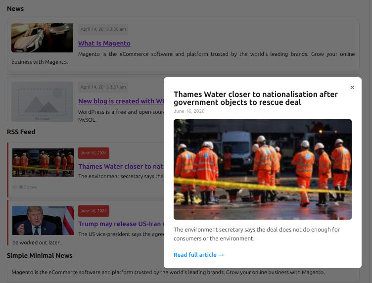Open the Read full article link
Screen dimensions: 372x283
(x=198, y=255)
